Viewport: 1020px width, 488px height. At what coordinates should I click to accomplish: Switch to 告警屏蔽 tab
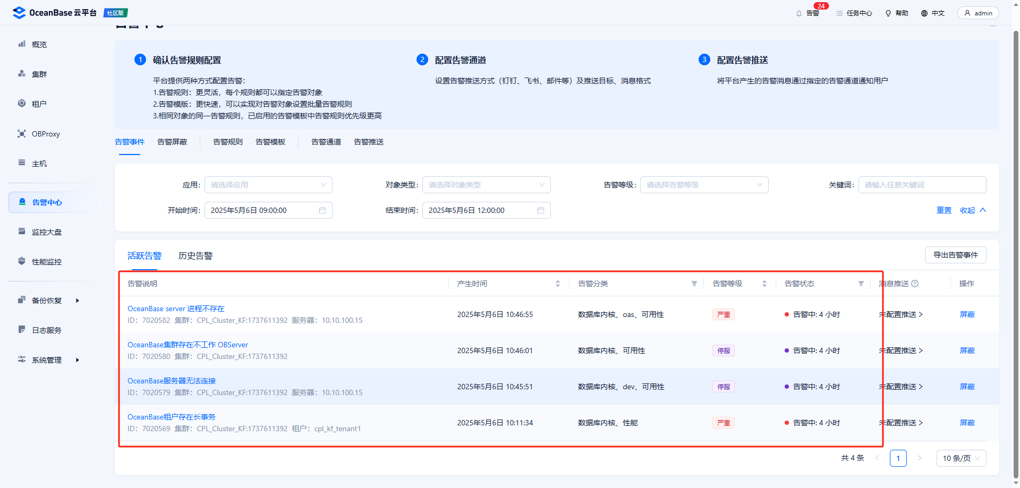click(x=172, y=142)
